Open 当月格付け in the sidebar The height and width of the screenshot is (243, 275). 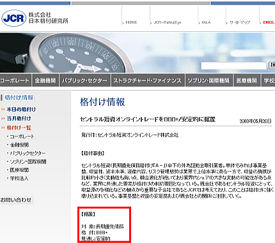click(19, 119)
